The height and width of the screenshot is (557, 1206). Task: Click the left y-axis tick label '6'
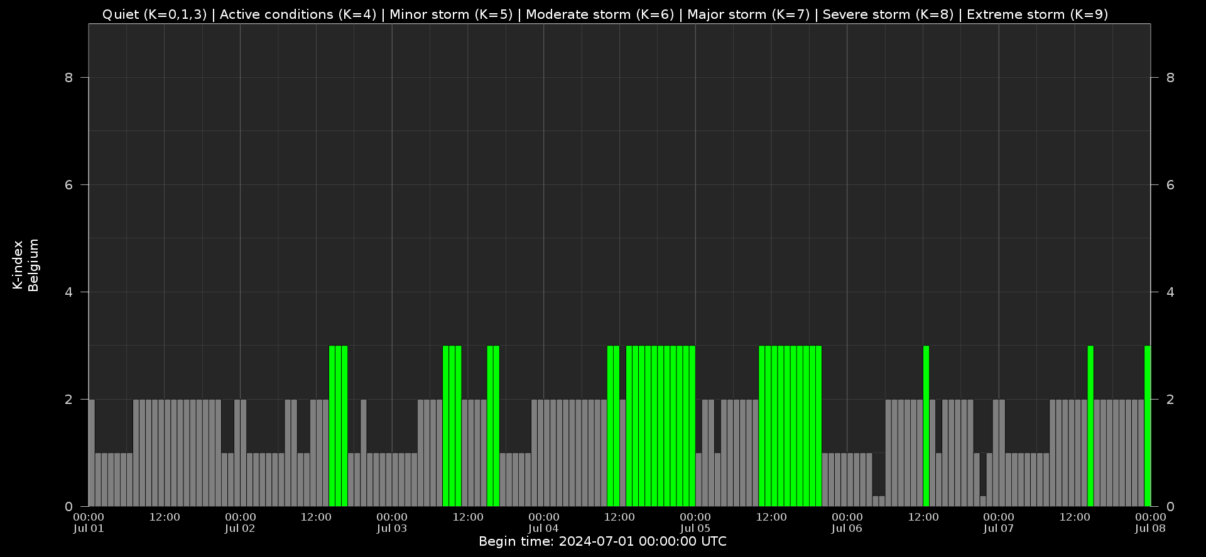[x=68, y=185]
